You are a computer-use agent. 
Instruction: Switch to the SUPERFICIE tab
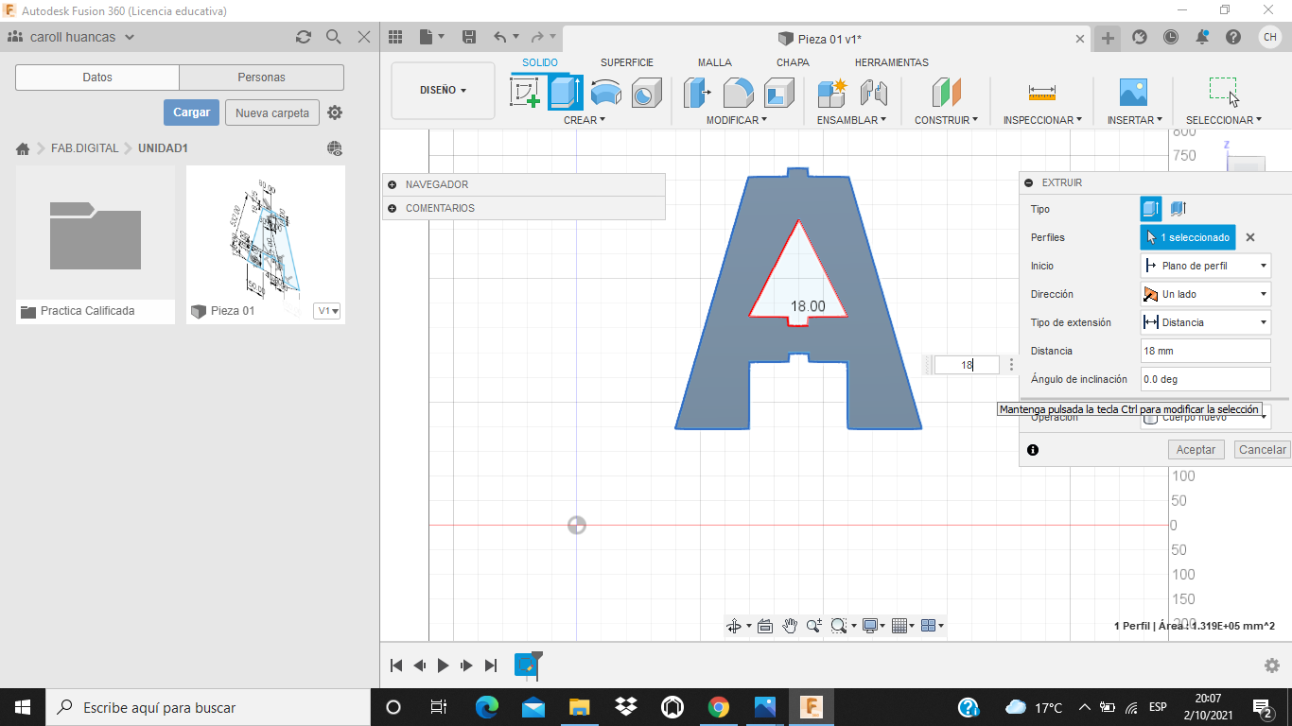[x=627, y=62]
